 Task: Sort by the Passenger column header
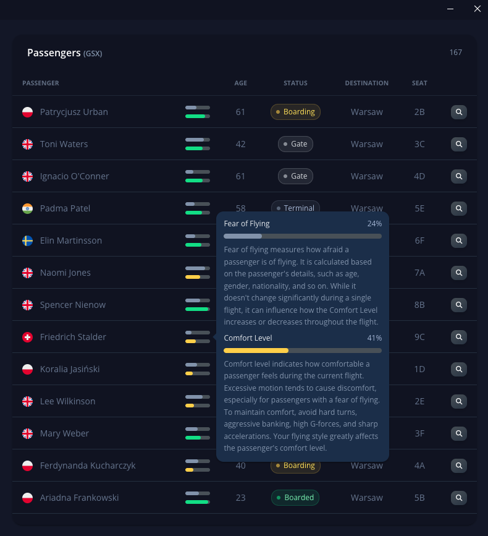tap(41, 83)
